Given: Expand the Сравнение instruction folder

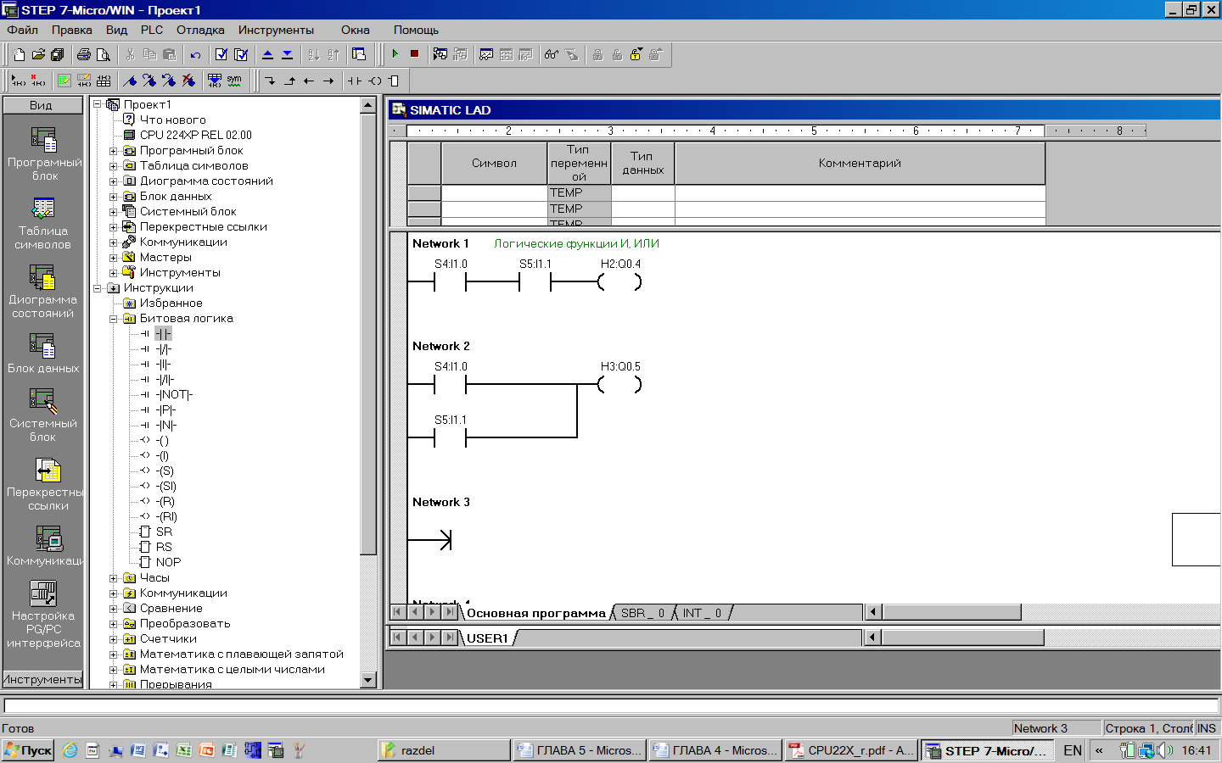Looking at the screenshot, I should pyautogui.click(x=113, y=609).
